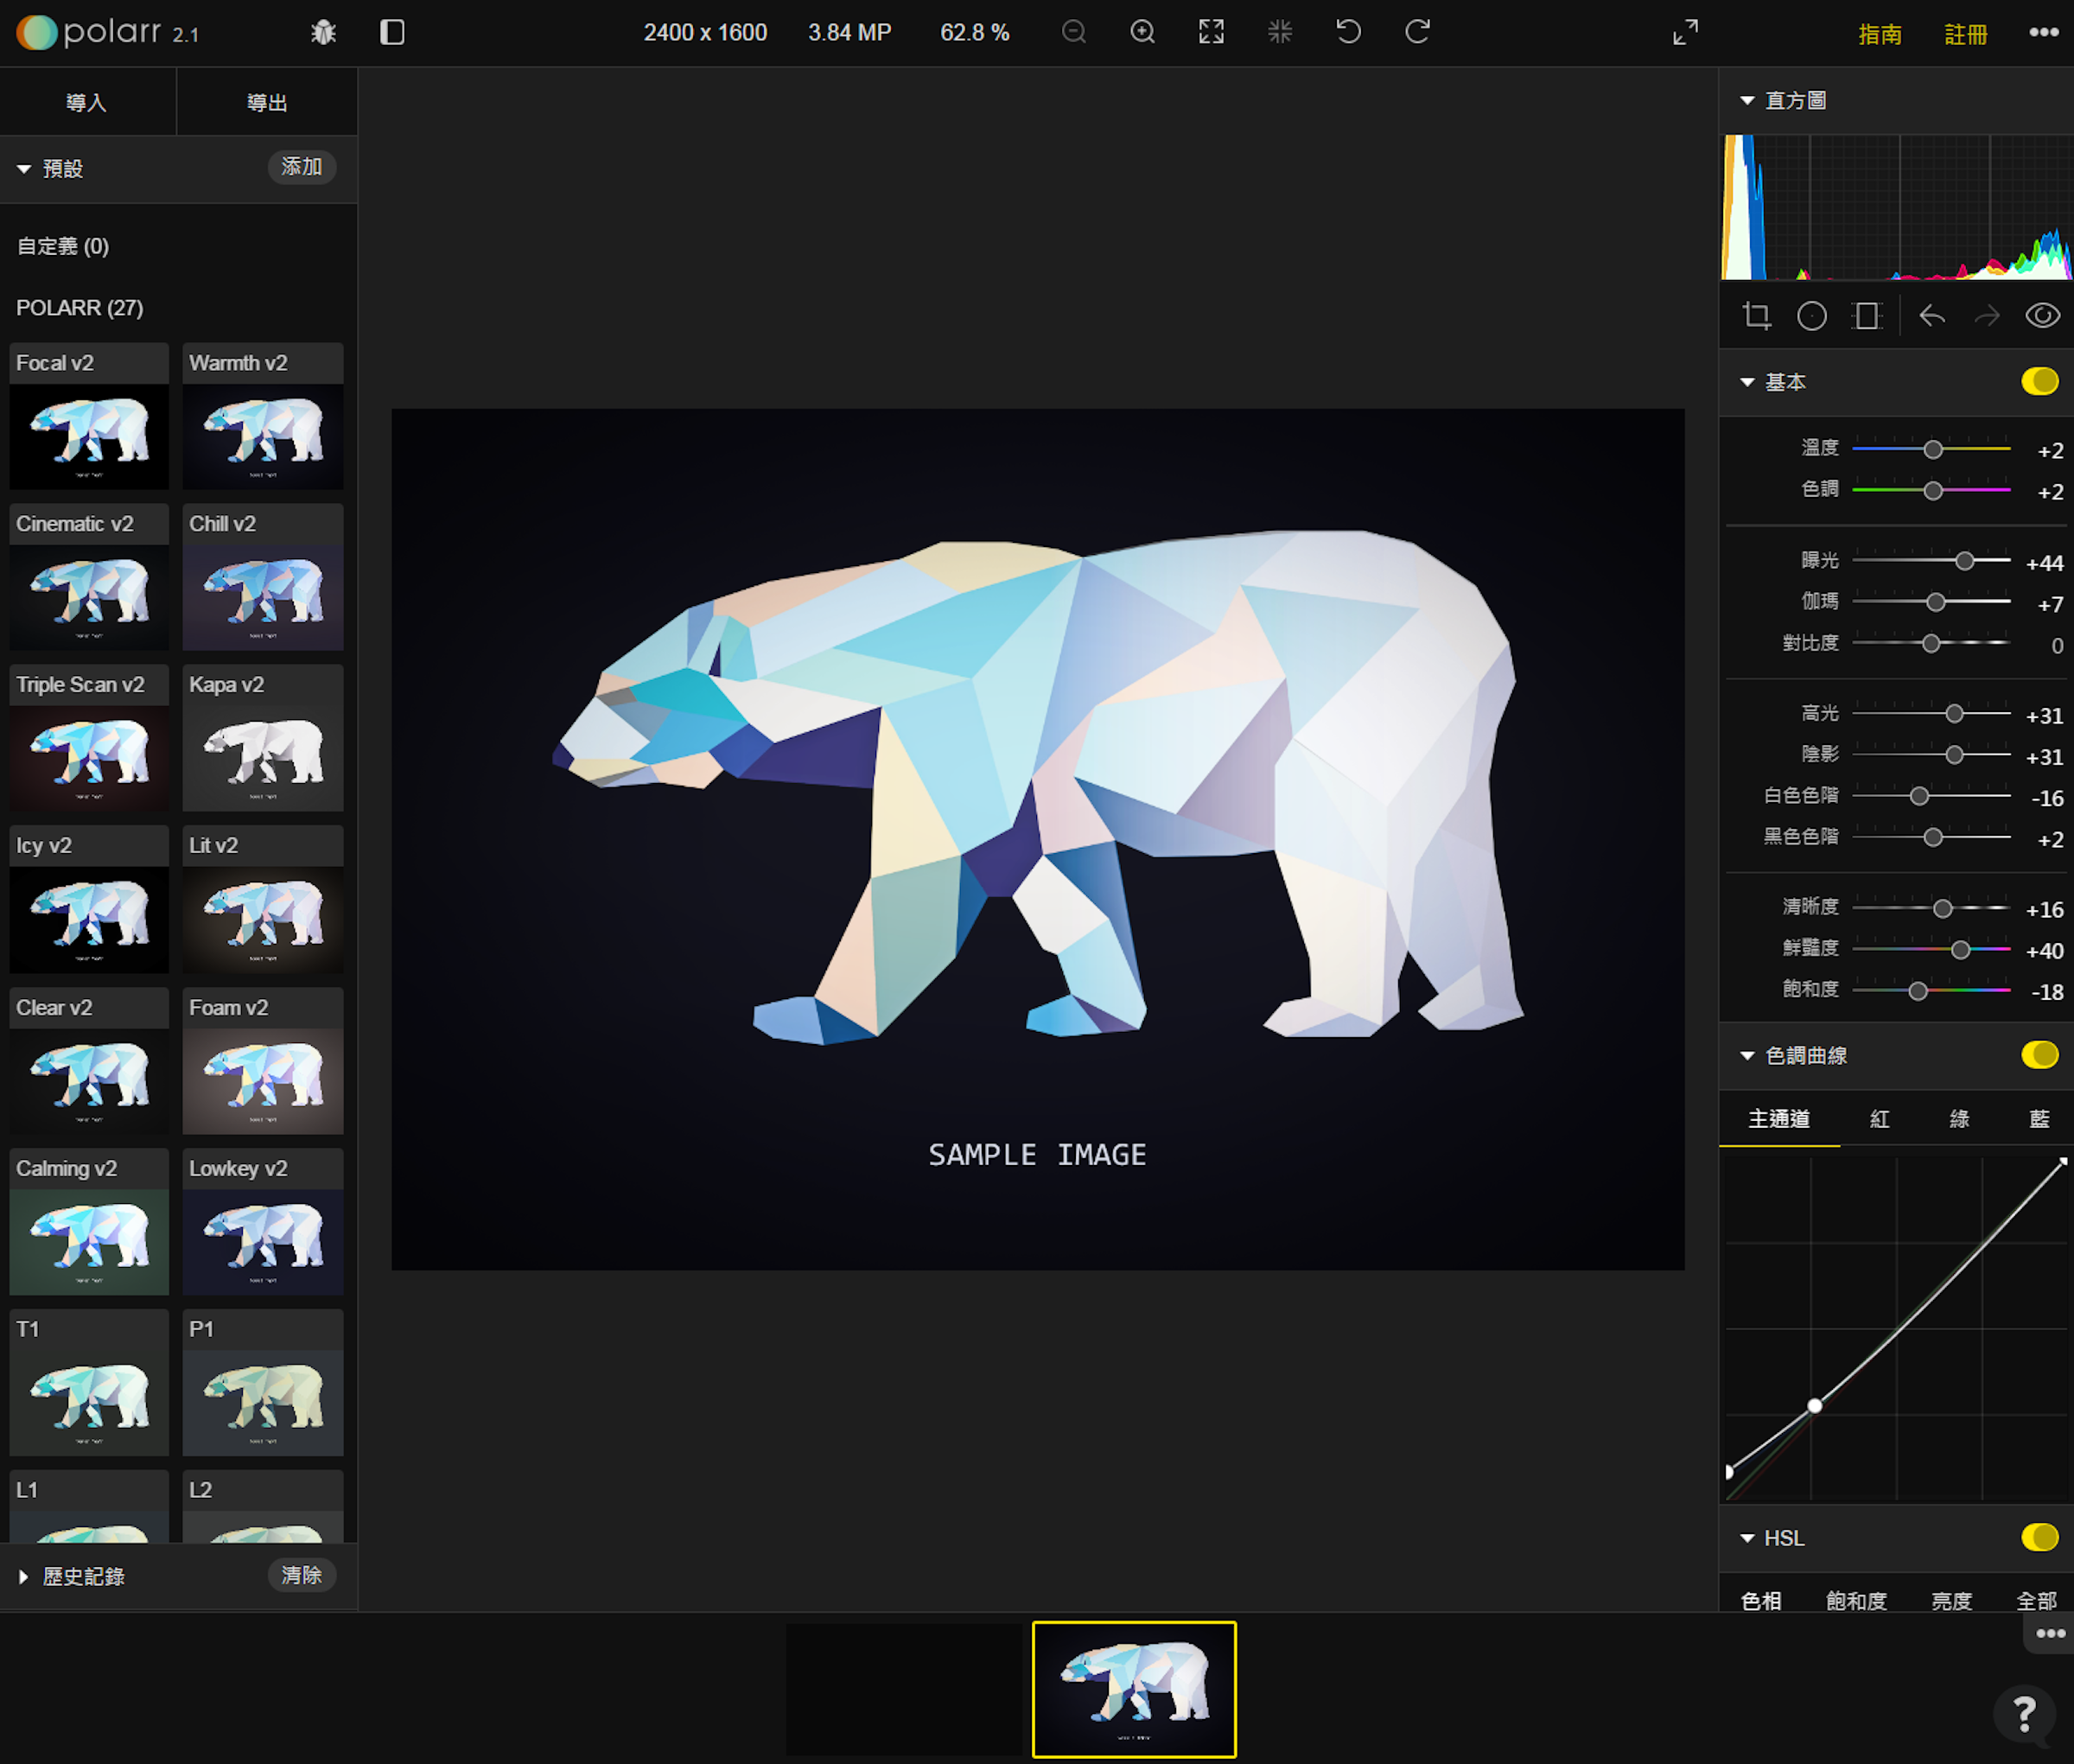The height and width of the screenshot is (1764, 2074).
Task: Open the 指南 guide link
Action: coord(1880,34)
